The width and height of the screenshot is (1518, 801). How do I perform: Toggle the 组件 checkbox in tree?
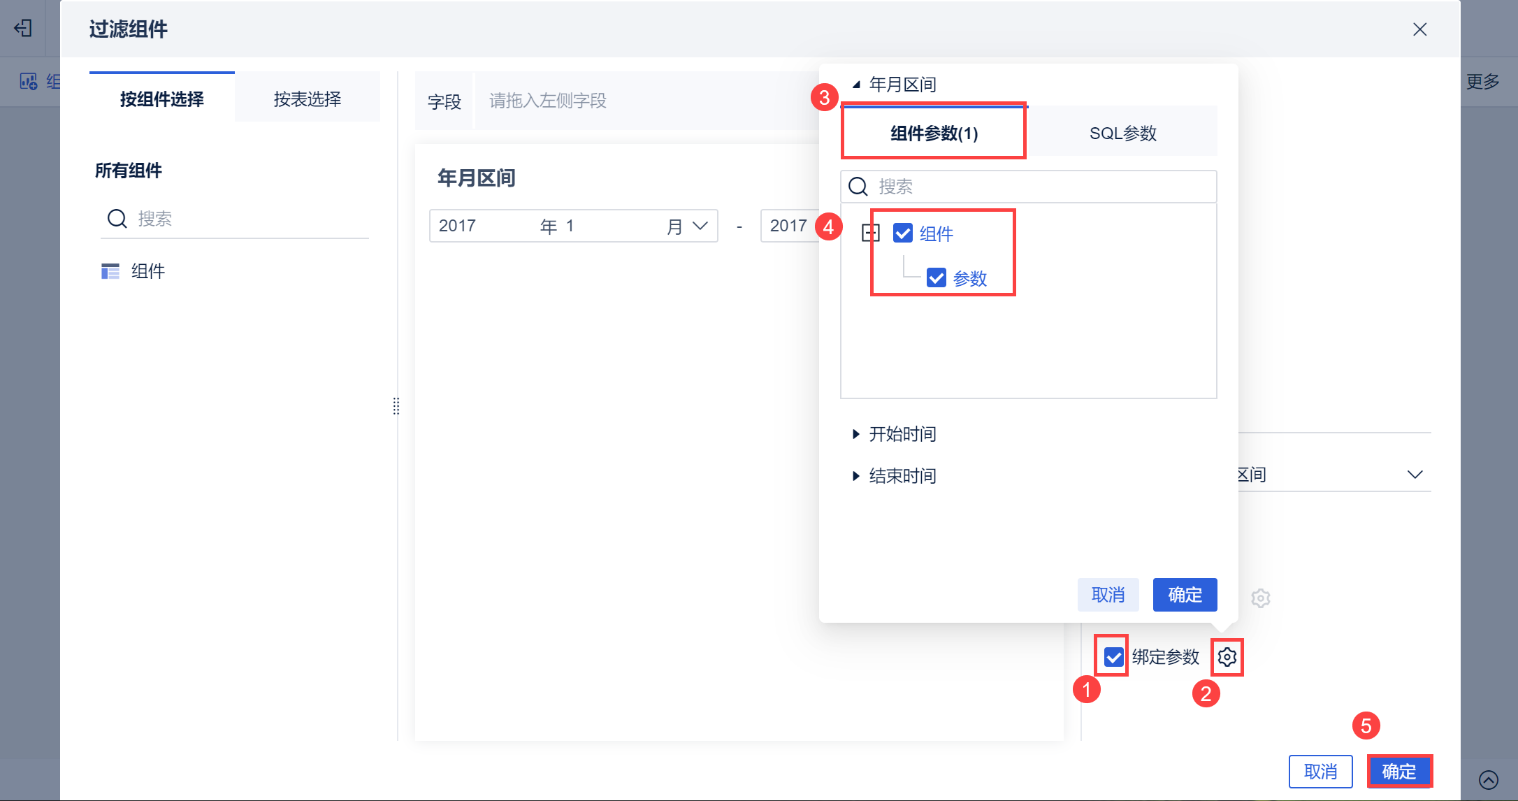903,233
